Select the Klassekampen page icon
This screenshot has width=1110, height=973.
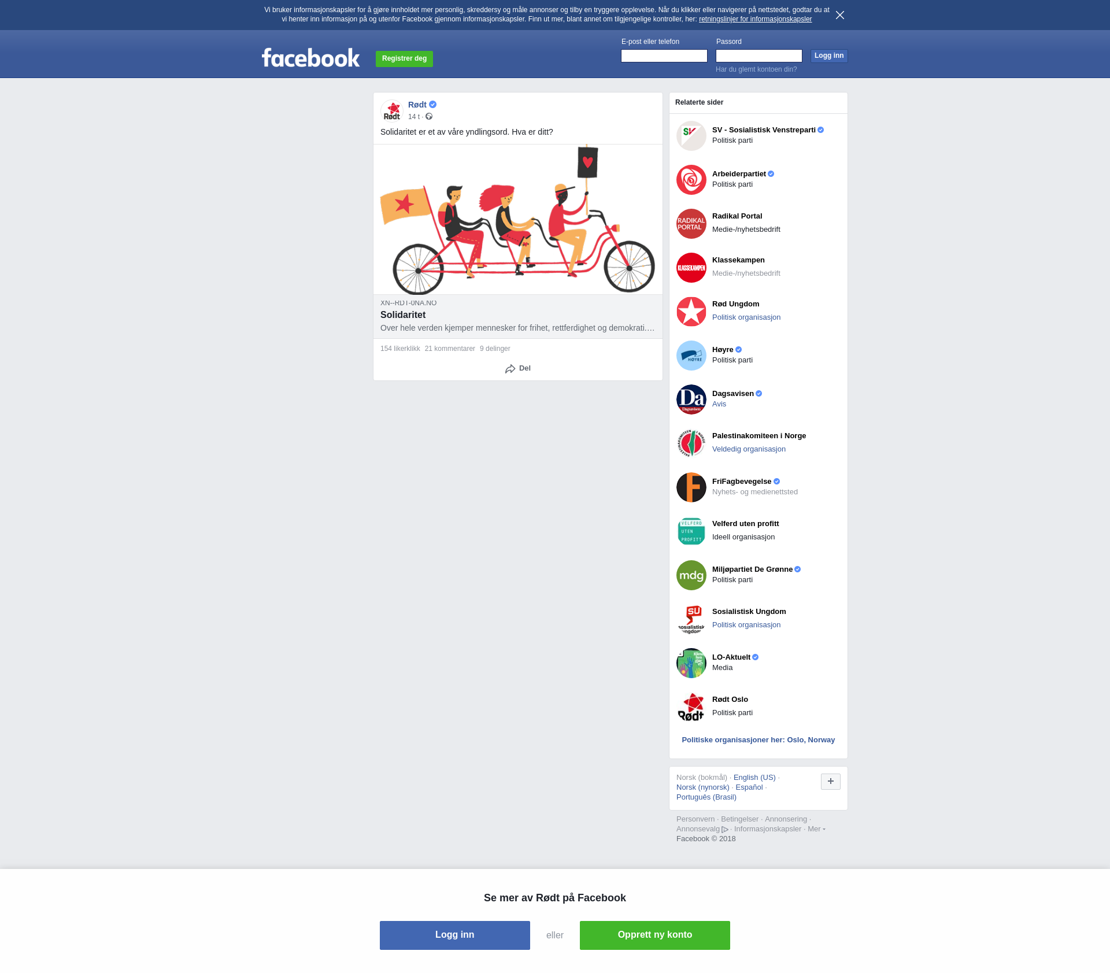point(691,268)
